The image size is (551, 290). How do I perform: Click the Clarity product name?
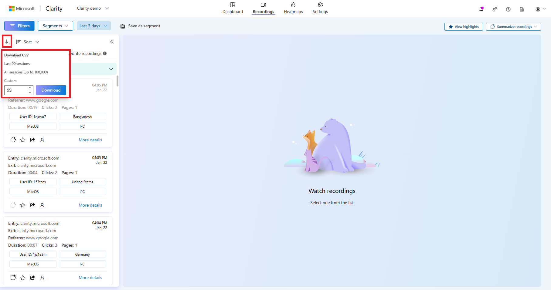click(x=54, y=8)
